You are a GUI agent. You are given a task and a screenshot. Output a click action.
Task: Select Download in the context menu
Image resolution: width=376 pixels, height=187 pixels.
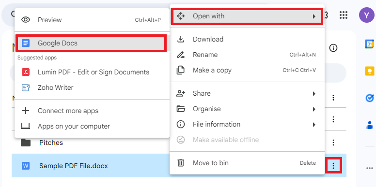tap(247, 39)
